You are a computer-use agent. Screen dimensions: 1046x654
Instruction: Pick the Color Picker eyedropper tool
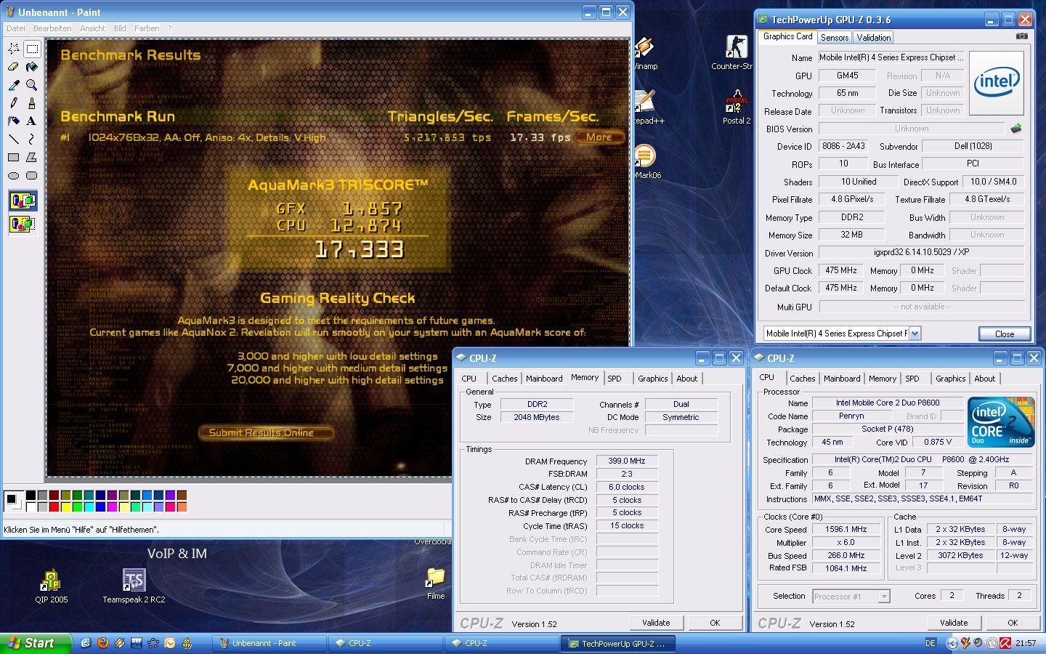tap(13, 85)
